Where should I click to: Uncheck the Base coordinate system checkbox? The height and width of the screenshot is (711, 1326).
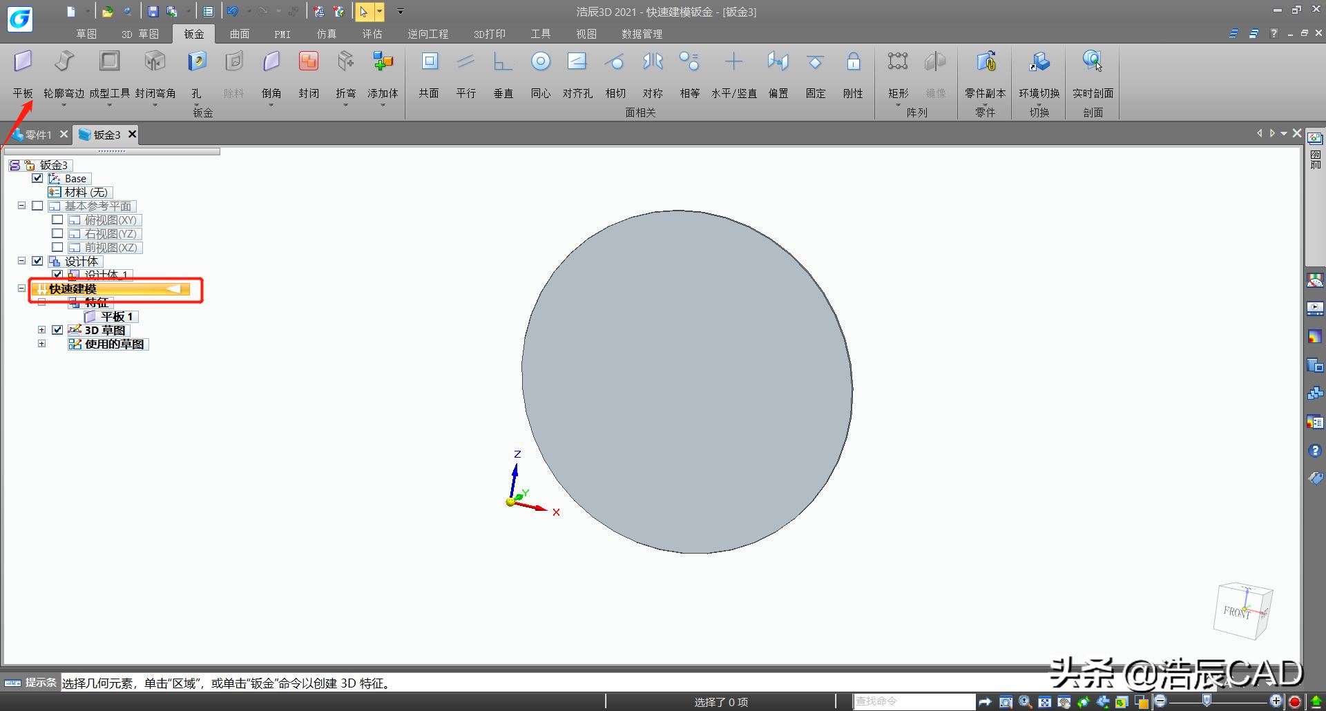click(x=37, y=178)
